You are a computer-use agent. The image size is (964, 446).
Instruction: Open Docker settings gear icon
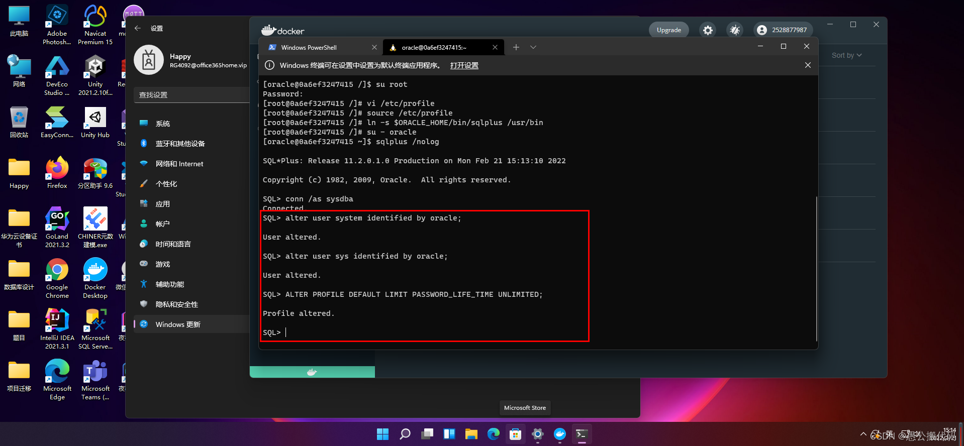tap(708, 30)
